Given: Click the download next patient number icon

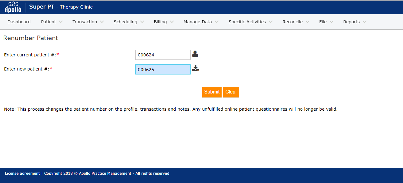Looking at the screenshot, I should [196, 68].
